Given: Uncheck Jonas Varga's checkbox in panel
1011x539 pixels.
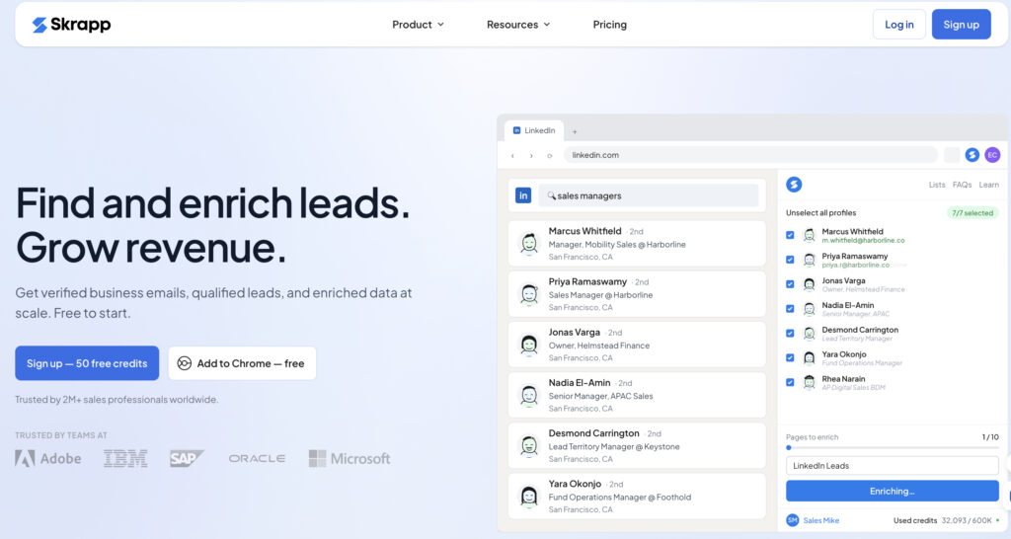Looking at the screenshot, I should point(790,283).
